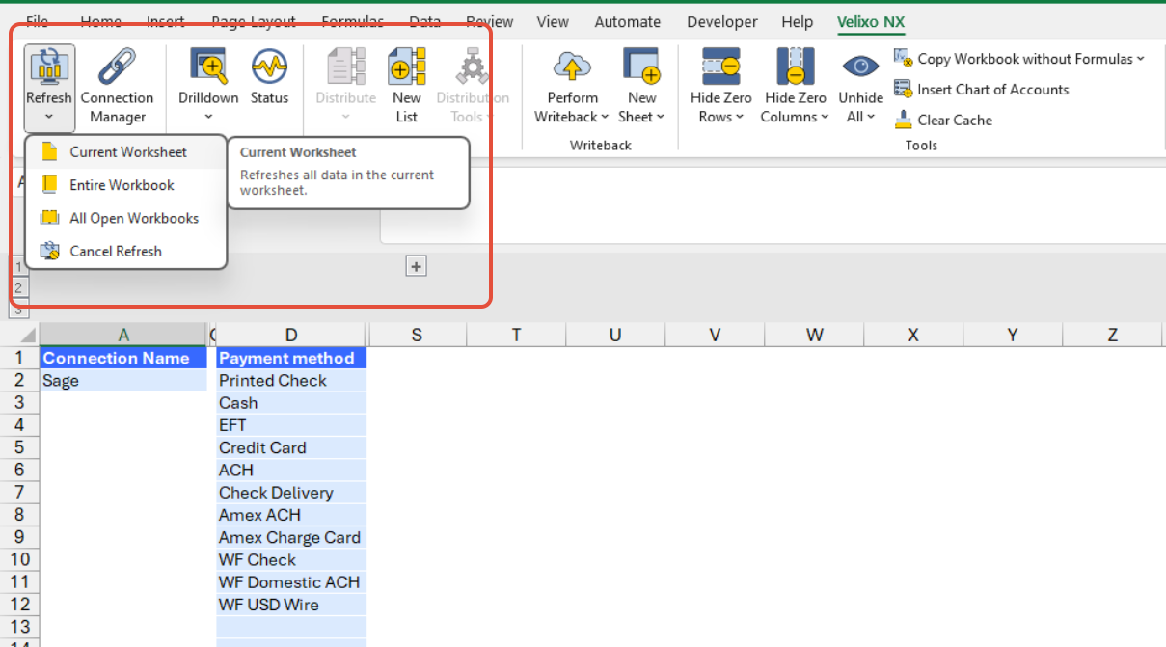Switch to the Automate tab
The height and width of the screenshot is (647, 1166).
coord(628,21)
